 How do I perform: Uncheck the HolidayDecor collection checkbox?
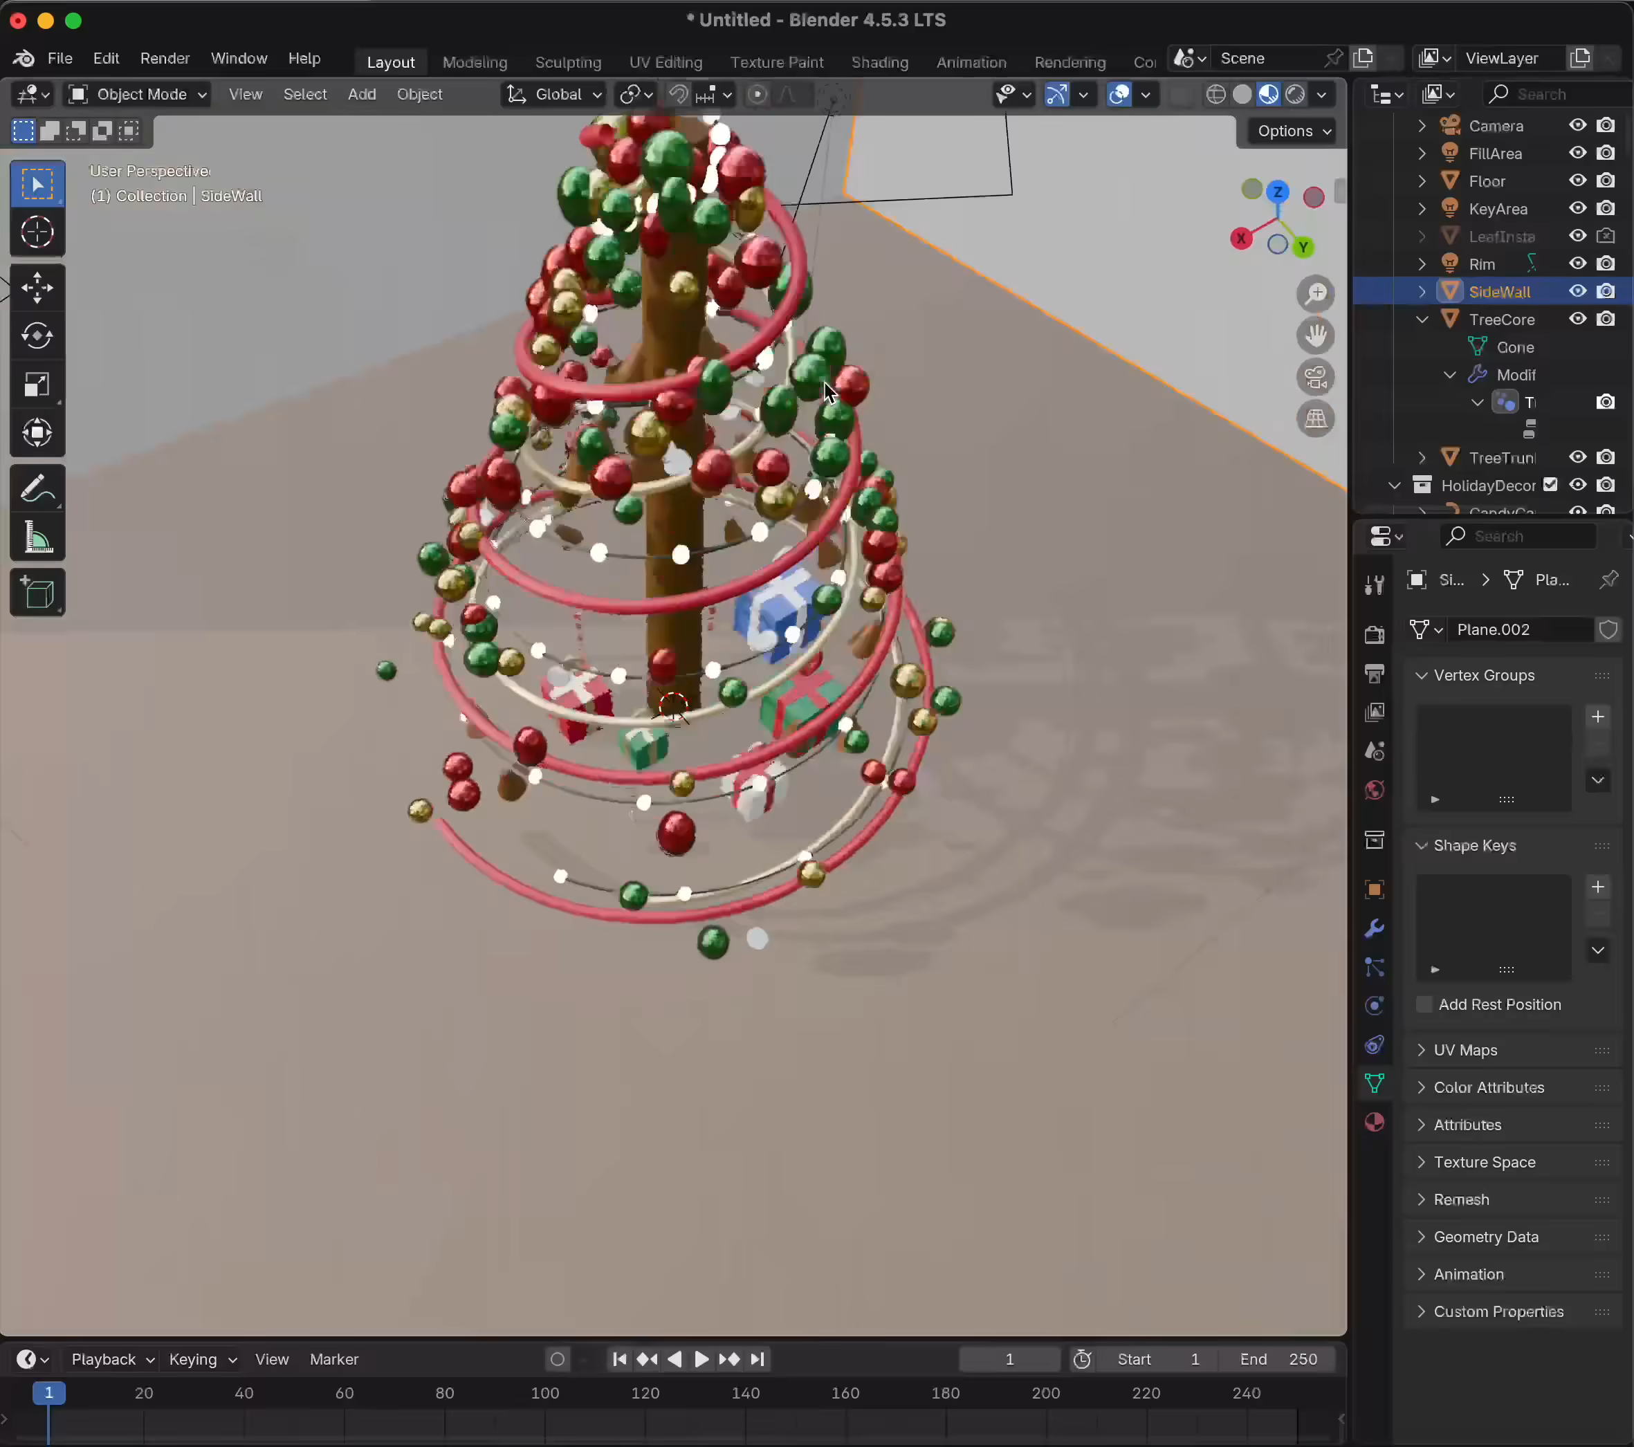(x=1551, y=486)
